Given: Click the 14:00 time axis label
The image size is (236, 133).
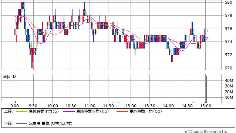Looking at the screenshot, I should (x=168, y=106).
